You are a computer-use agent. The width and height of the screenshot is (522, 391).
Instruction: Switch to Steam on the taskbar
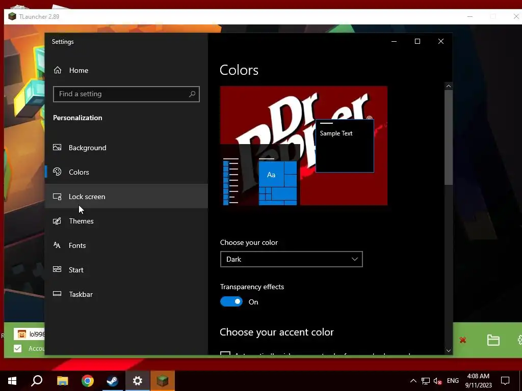pyautogui.click(x=113, y=381)
